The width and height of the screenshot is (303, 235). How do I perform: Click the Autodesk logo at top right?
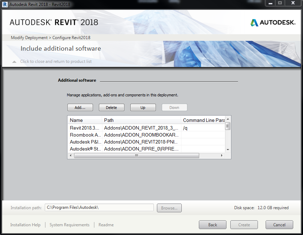point(273,22)
